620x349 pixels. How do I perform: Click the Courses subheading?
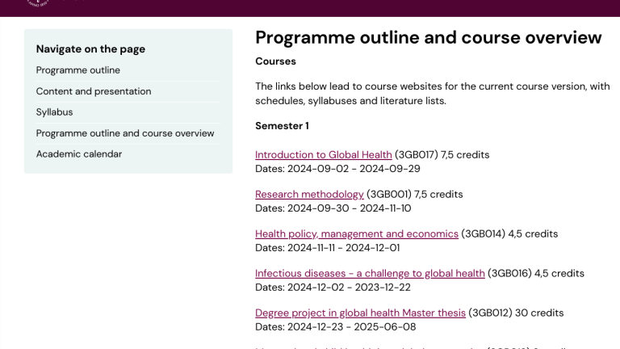click(275, 61)
